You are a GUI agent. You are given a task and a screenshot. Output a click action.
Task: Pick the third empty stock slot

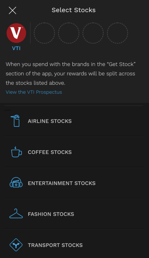93,33
